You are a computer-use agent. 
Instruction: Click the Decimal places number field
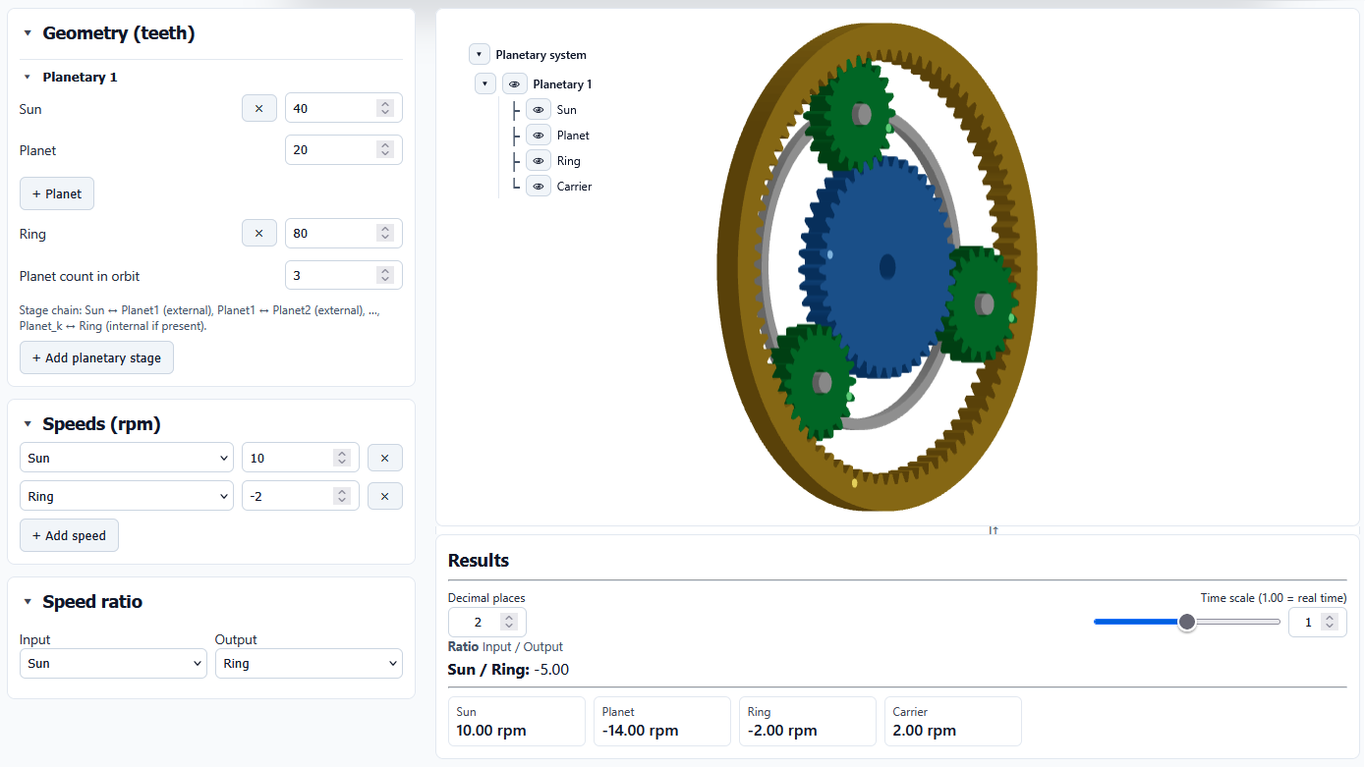487,622
